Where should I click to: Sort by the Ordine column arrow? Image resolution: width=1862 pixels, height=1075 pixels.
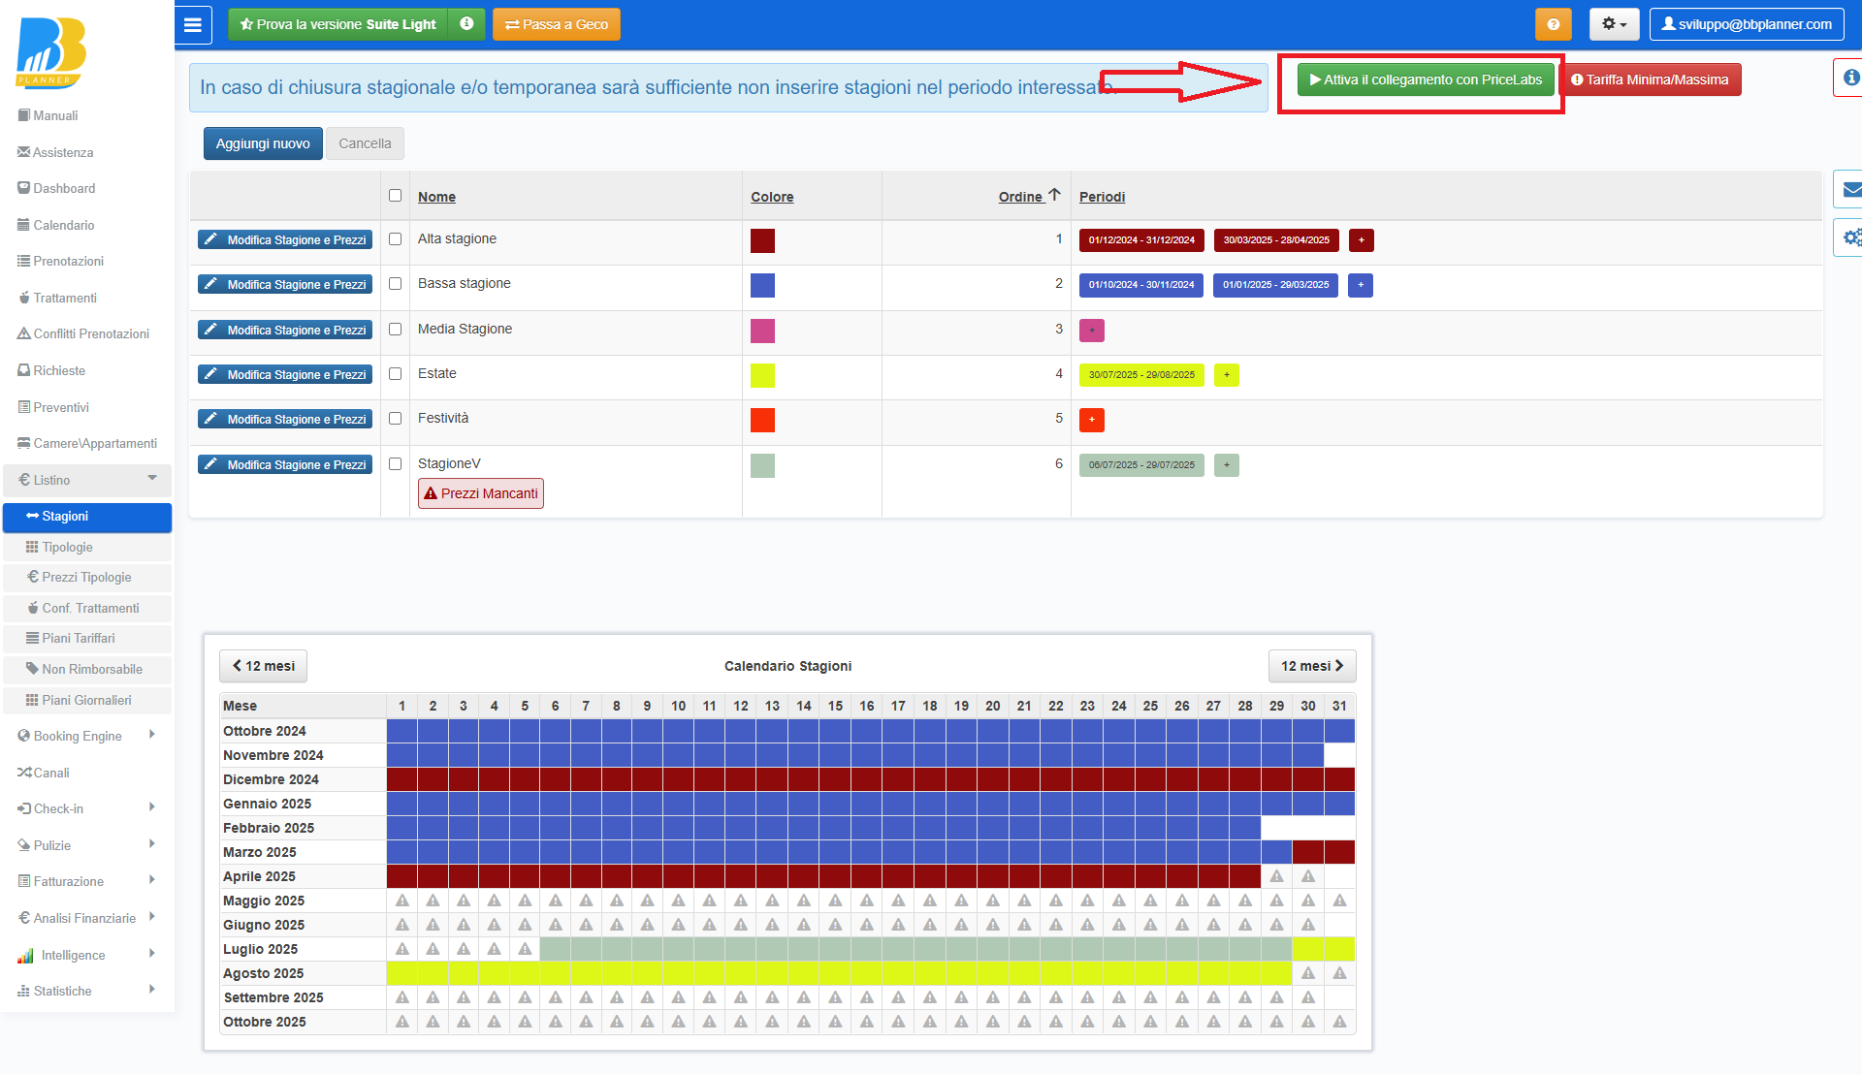point(1054,195)
